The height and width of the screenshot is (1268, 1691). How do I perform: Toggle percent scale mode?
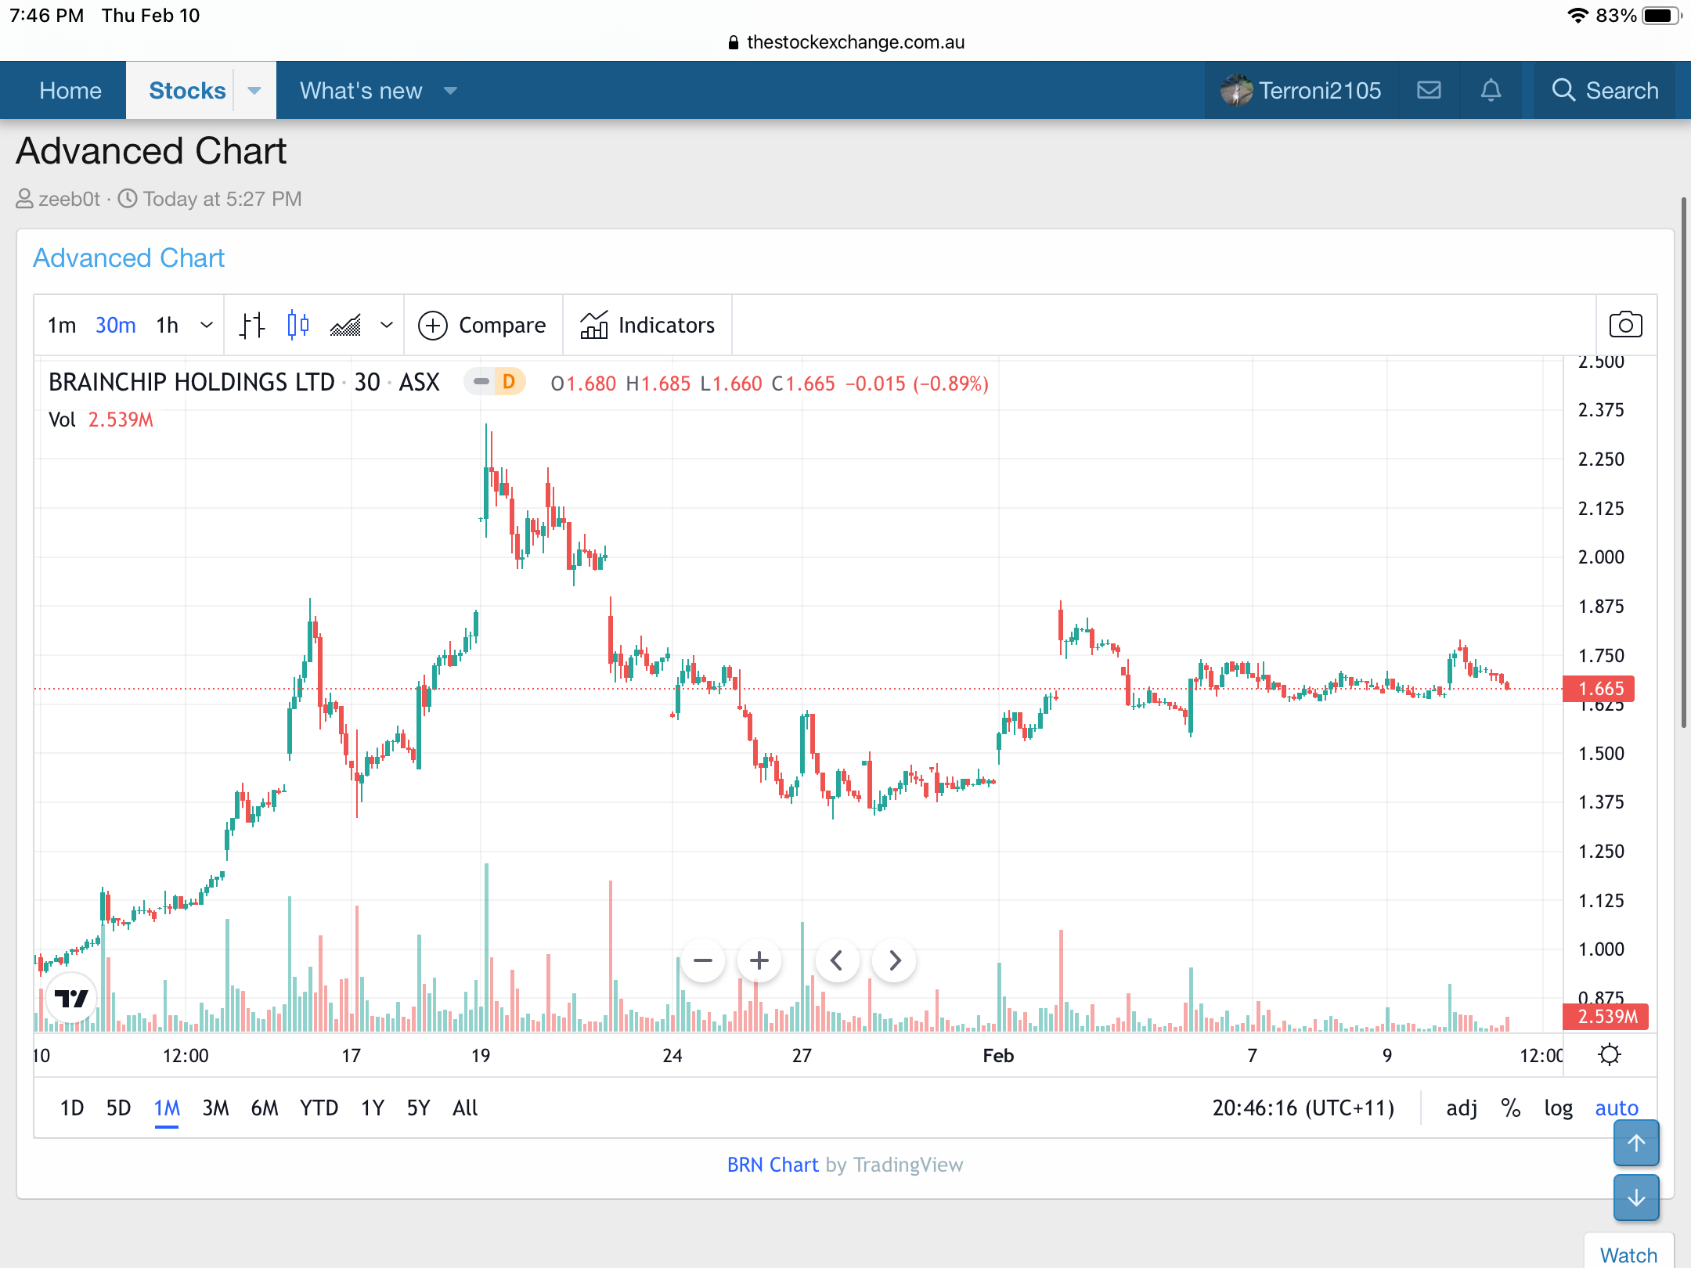(1511, 1108)
